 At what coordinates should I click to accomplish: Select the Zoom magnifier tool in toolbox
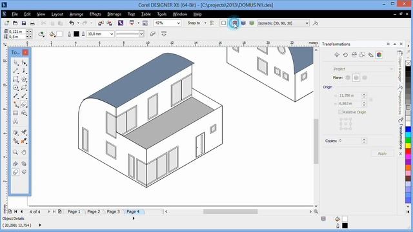tap(15, 152)
